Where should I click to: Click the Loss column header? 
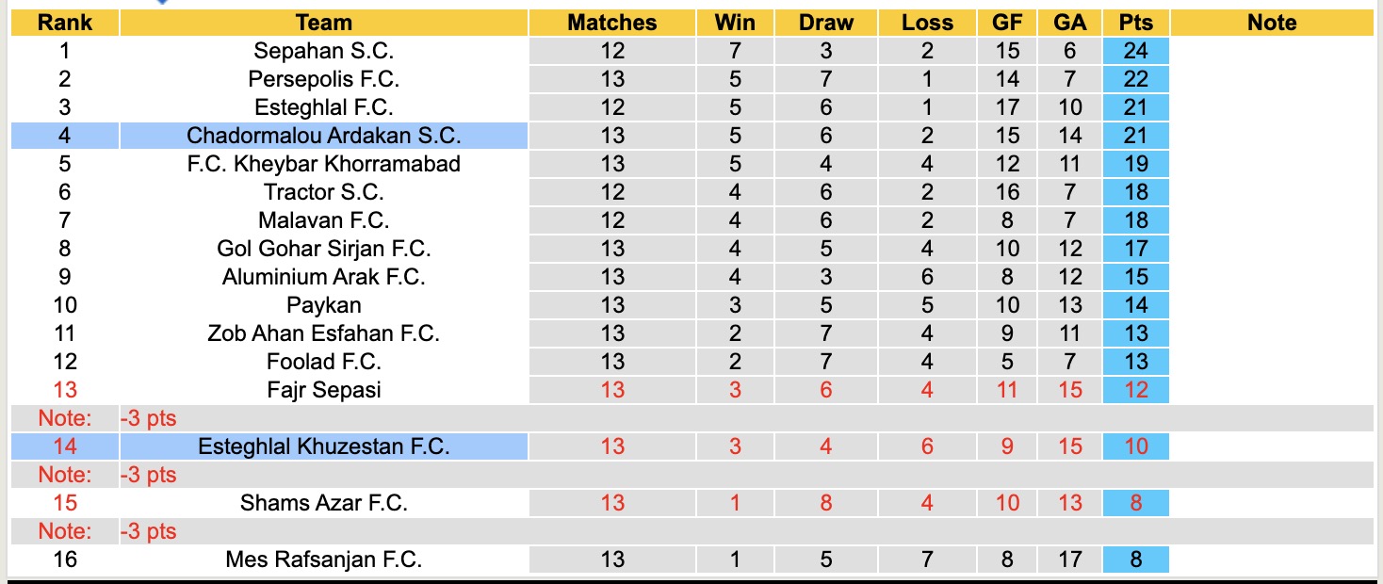[927, 23]
